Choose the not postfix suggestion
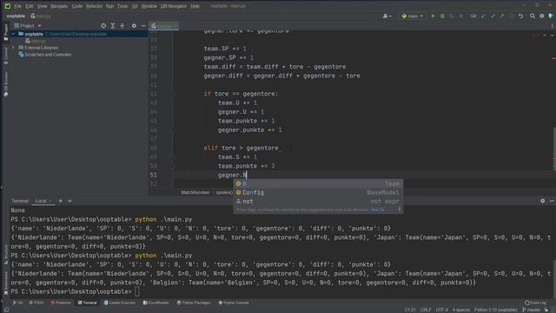This screenshot has width=556, height=313. click(318, 201)
